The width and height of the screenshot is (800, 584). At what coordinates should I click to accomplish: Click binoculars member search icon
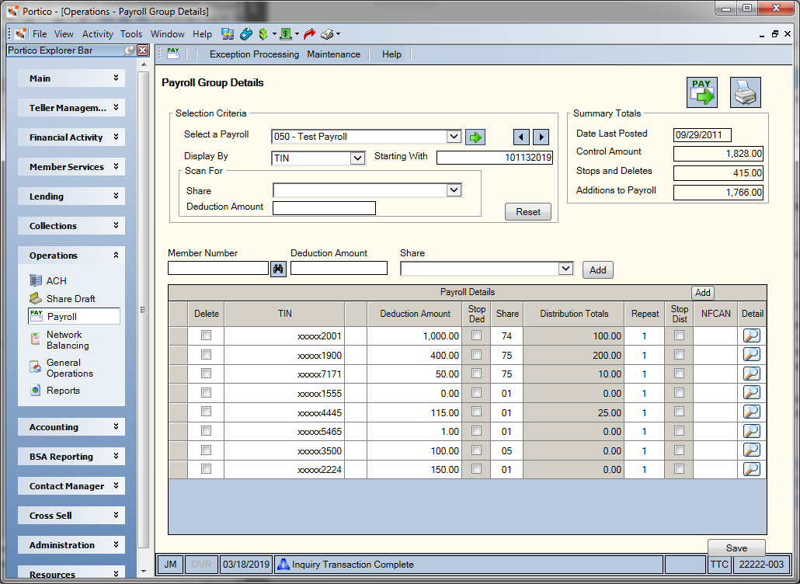pos(278,269)
